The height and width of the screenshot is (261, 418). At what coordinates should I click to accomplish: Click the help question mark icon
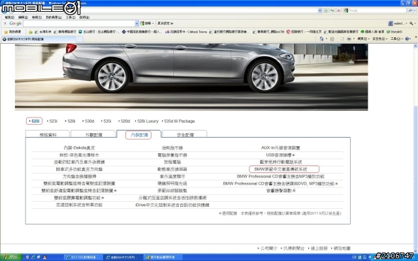(x=407, y=39)
